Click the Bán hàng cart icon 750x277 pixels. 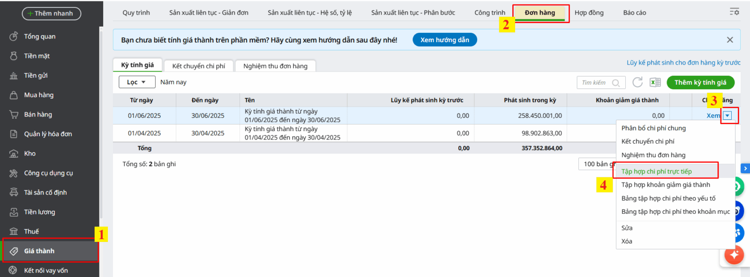pyautogui.click(x=14, y=115)
